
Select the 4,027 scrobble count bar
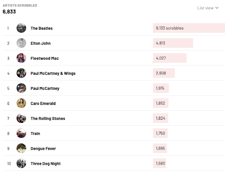point(169,58)
